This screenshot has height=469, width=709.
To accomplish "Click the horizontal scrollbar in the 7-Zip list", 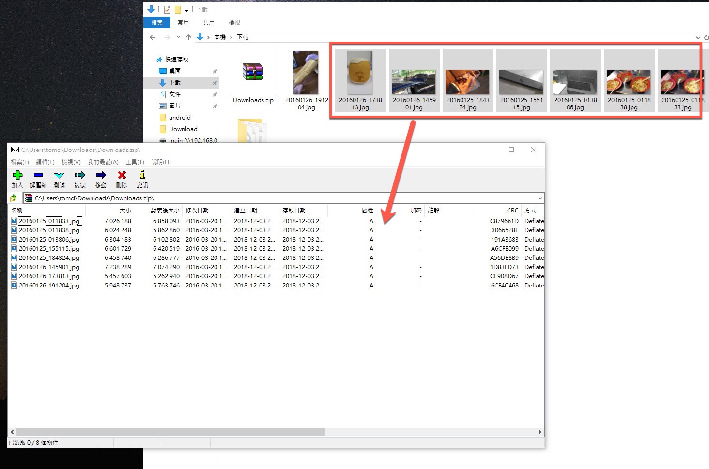I will 170,432.
